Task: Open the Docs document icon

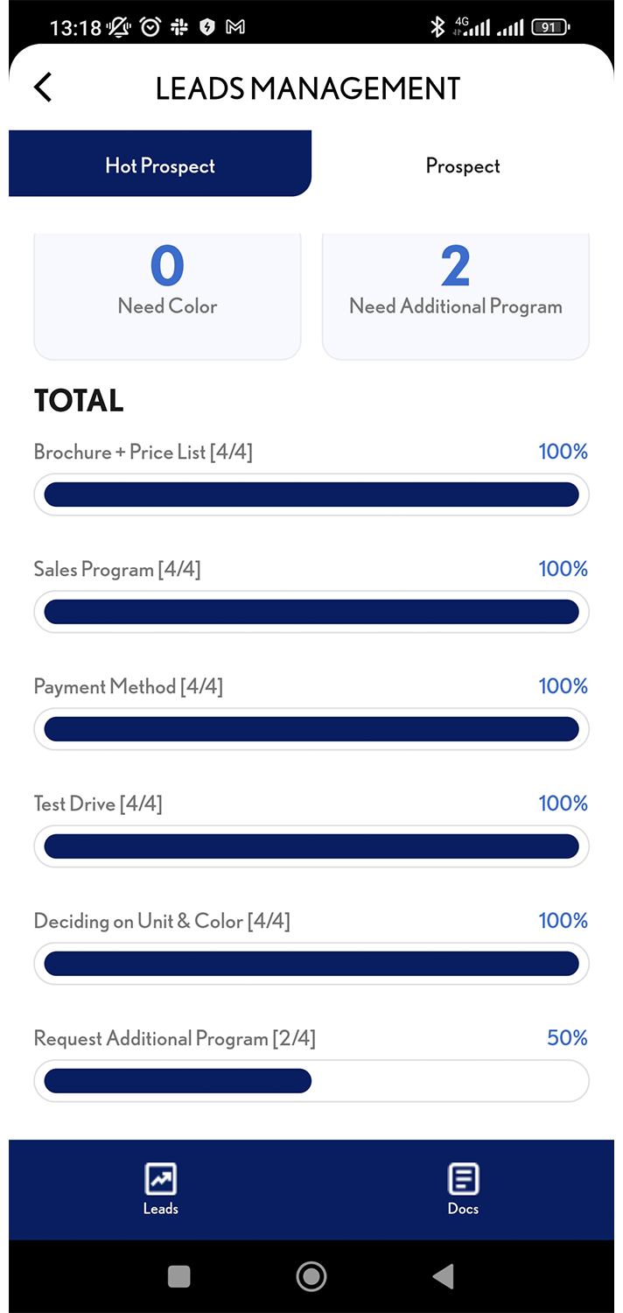Action: click(x=463, y=1179)
